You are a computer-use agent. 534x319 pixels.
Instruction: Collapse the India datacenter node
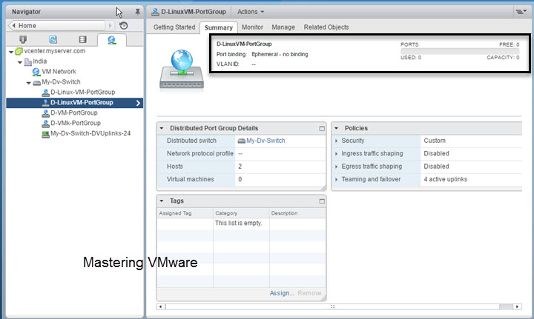[20, 62]
